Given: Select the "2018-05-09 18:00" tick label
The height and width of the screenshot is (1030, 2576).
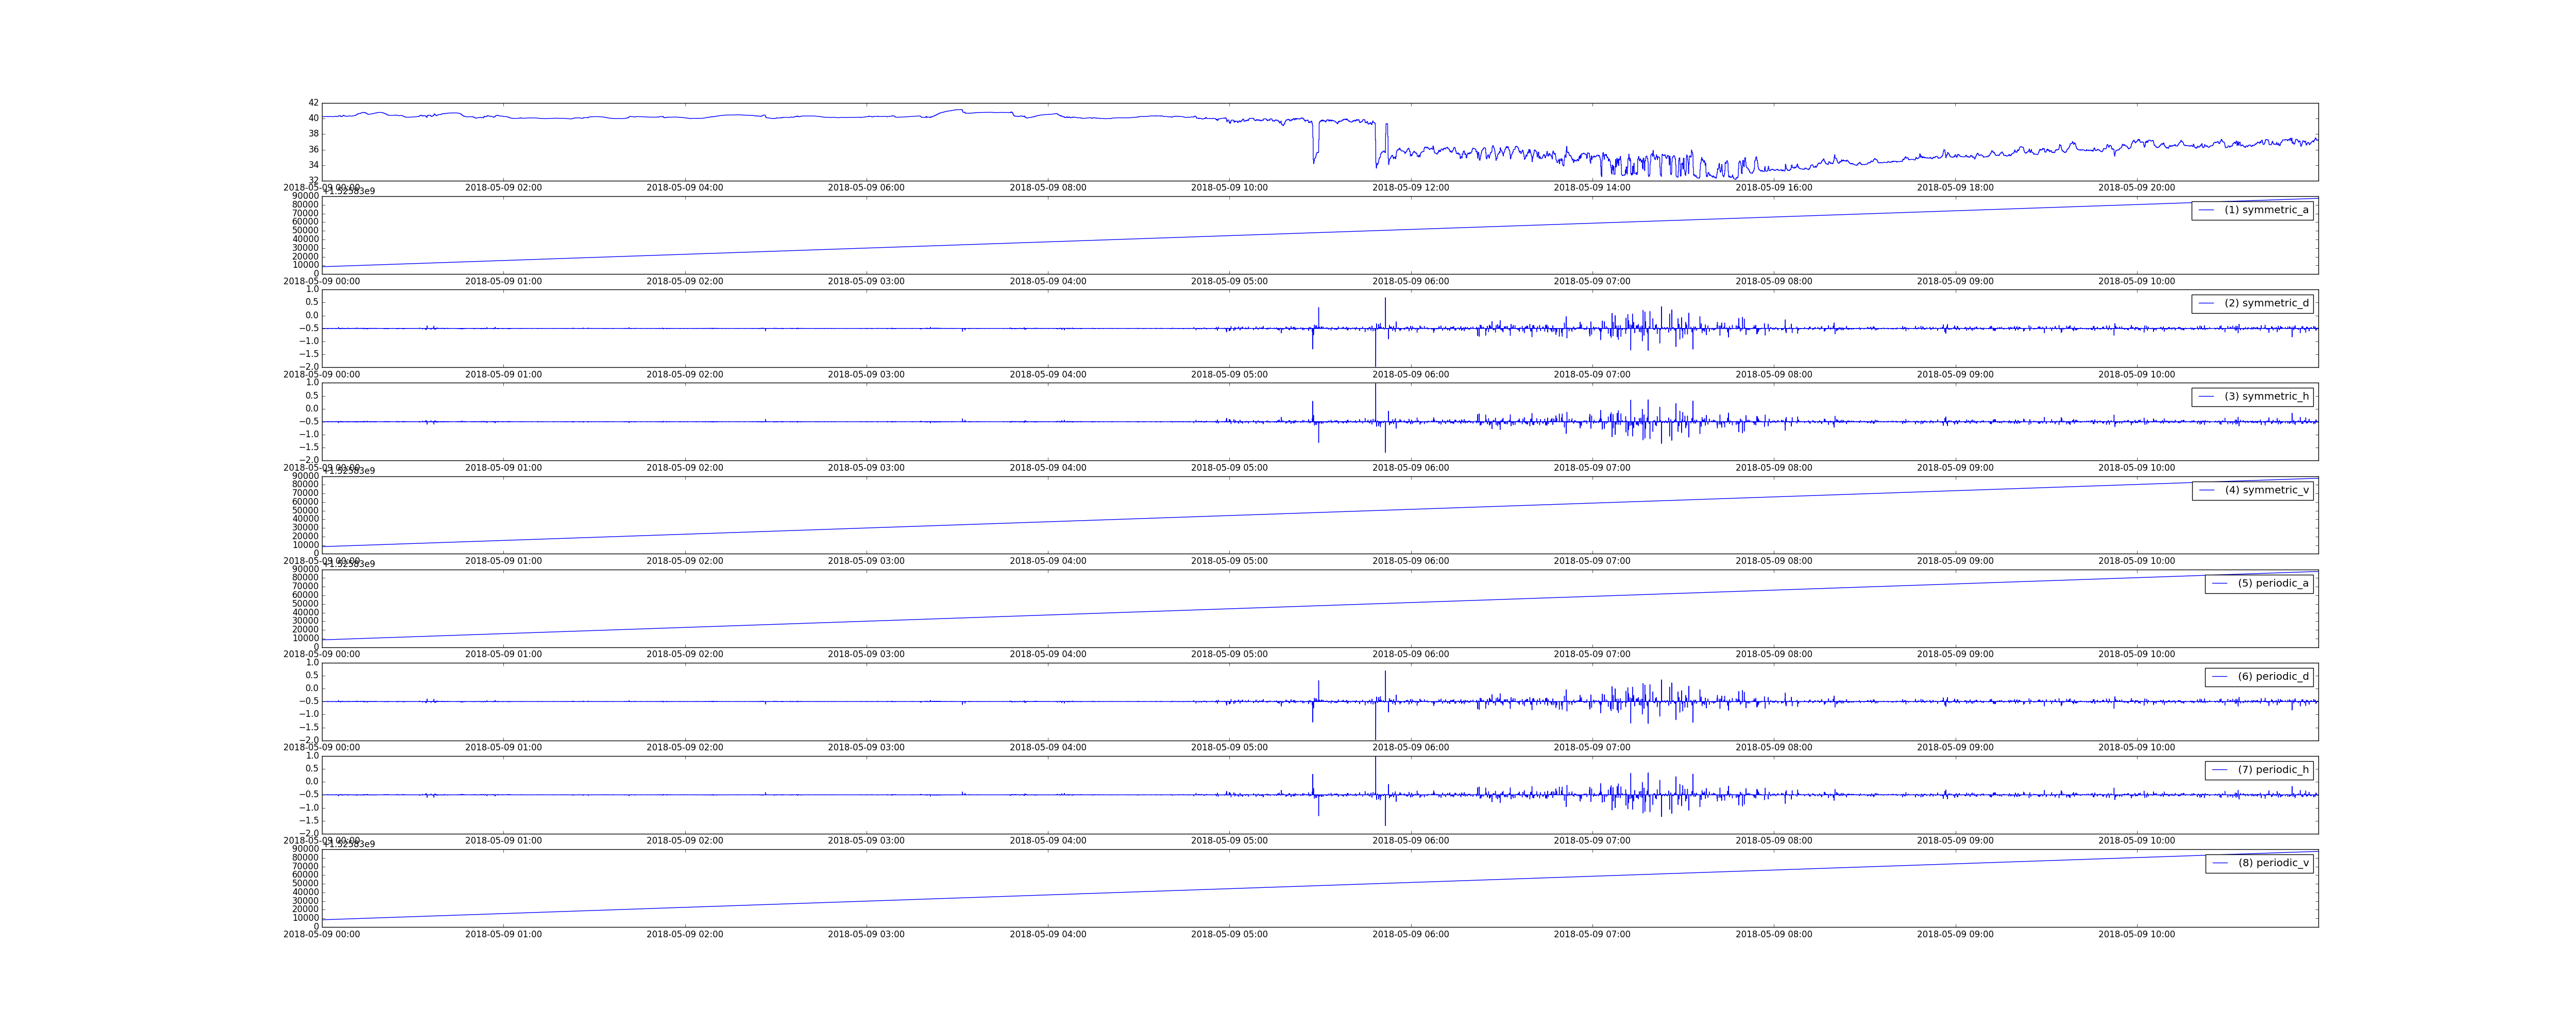Looking at the screenshot, I should tap(1955, 188).
